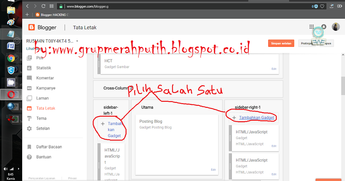The image size is (345, 181).
Task: Open Microsoft Word from the taskbar
Action: point(11,46)
